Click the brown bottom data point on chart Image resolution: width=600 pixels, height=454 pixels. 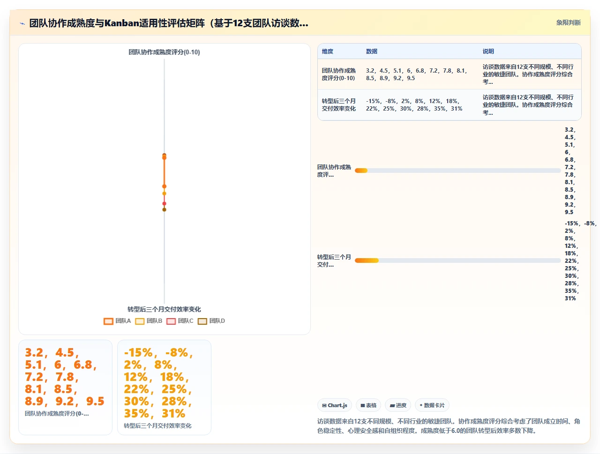coord(164,209)
